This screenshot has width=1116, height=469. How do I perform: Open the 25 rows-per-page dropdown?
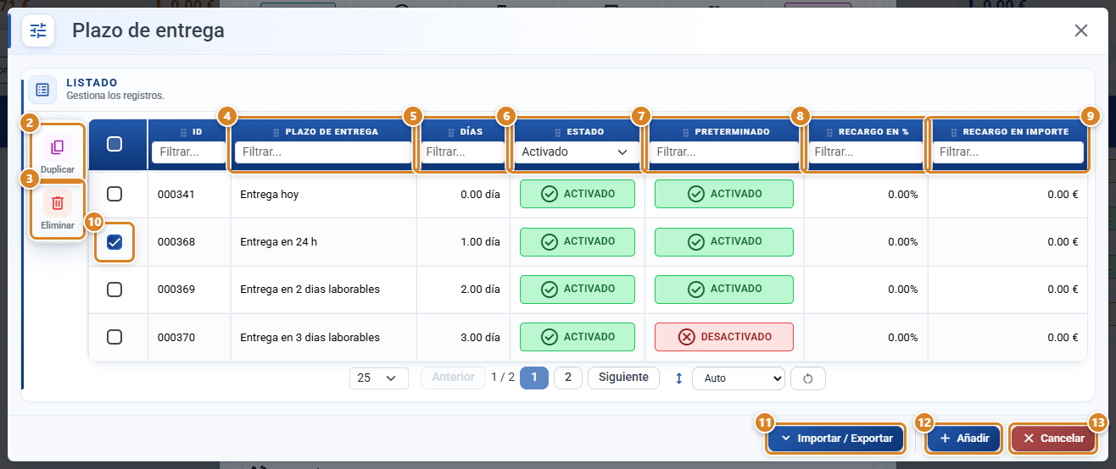(x=378, y=378)
